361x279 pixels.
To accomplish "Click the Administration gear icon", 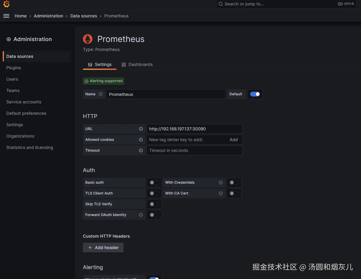I will 9,39.
